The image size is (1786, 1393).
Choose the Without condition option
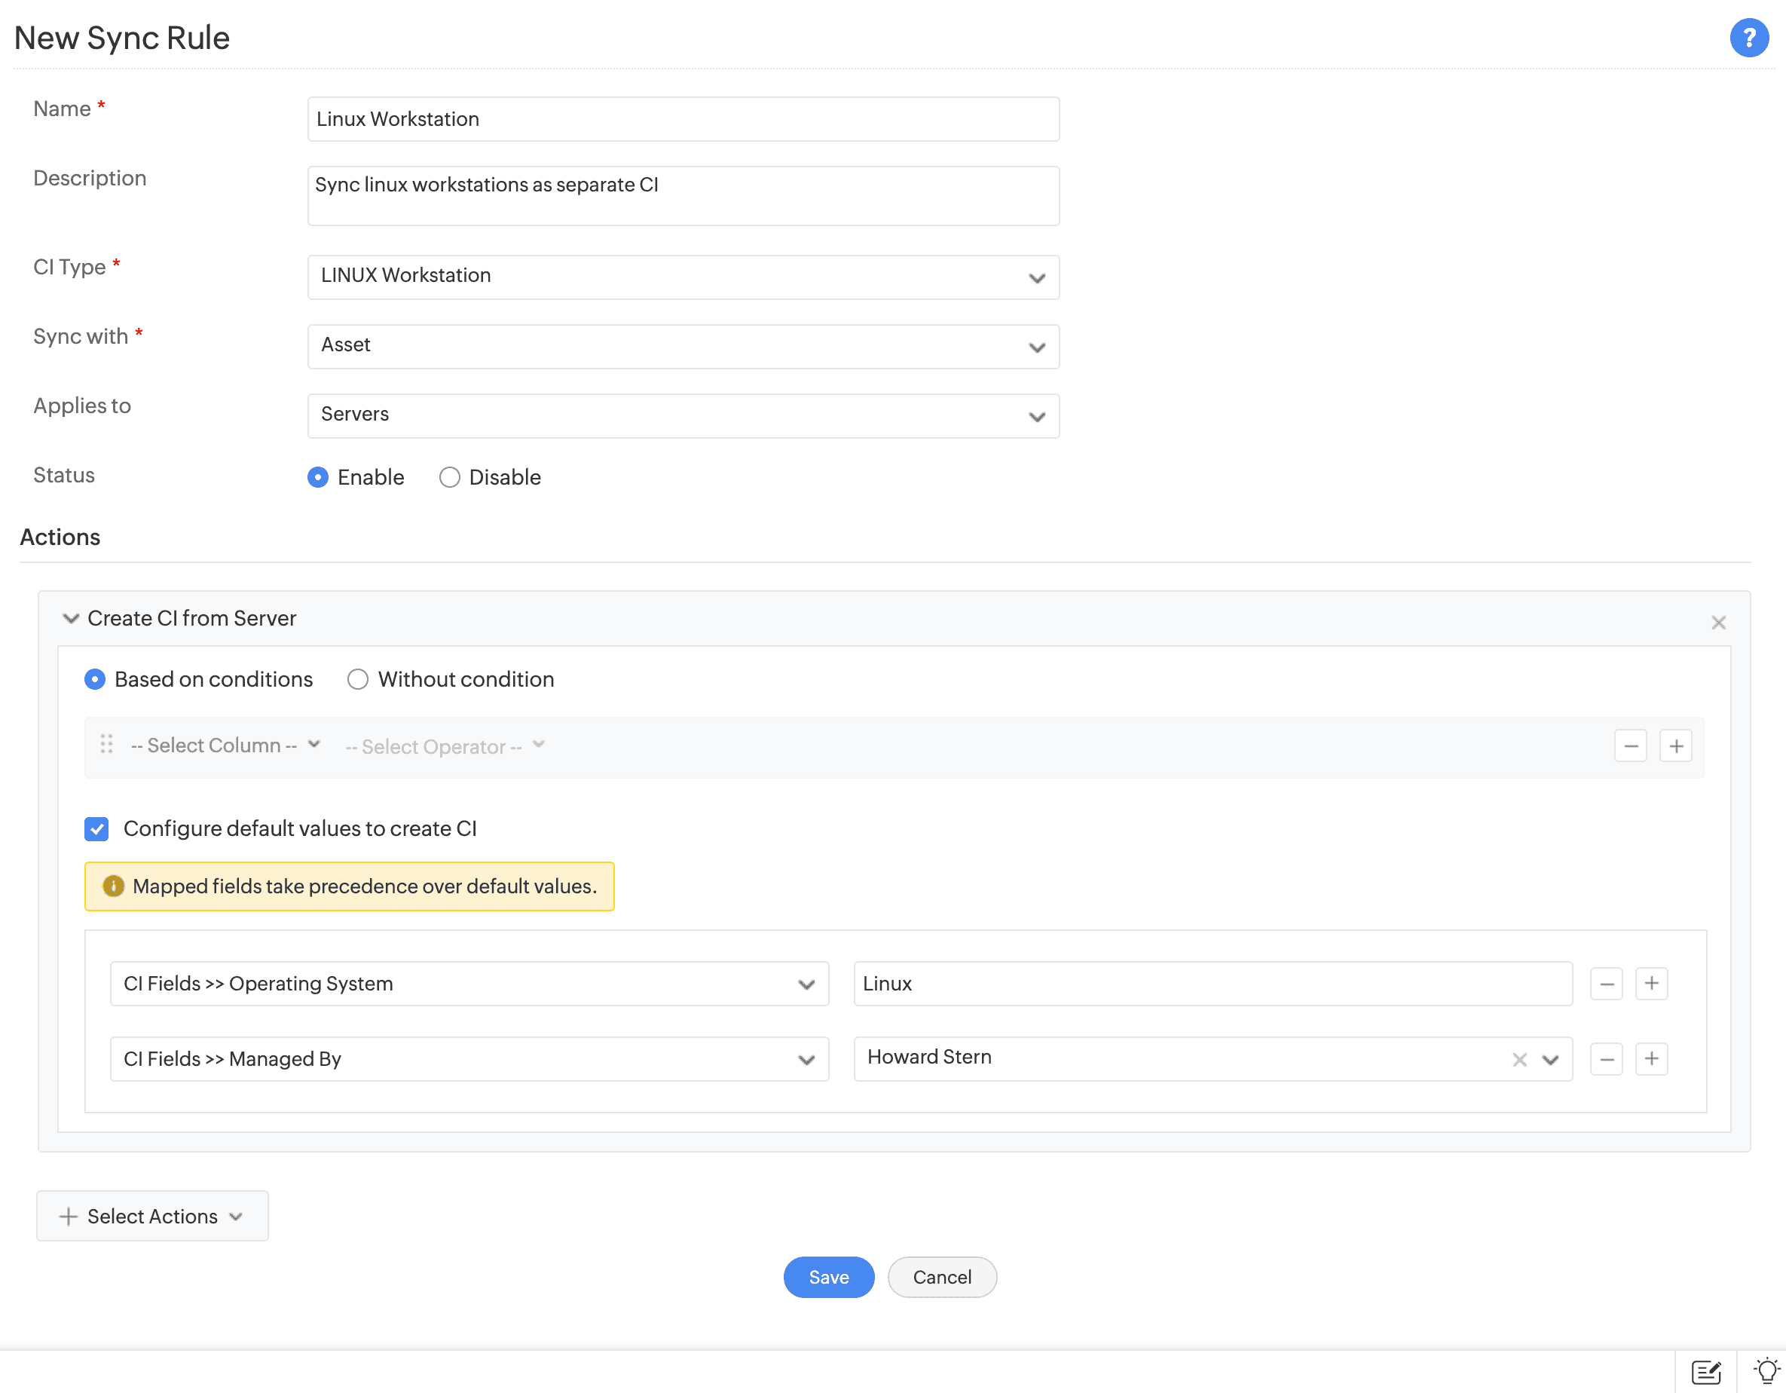(357, 679)
